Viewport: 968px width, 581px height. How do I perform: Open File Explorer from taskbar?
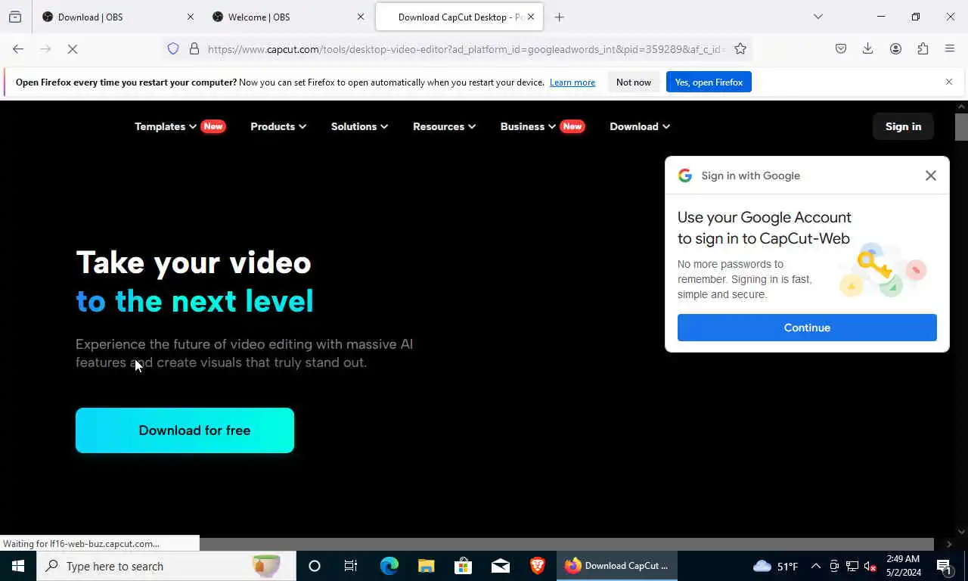426,566
